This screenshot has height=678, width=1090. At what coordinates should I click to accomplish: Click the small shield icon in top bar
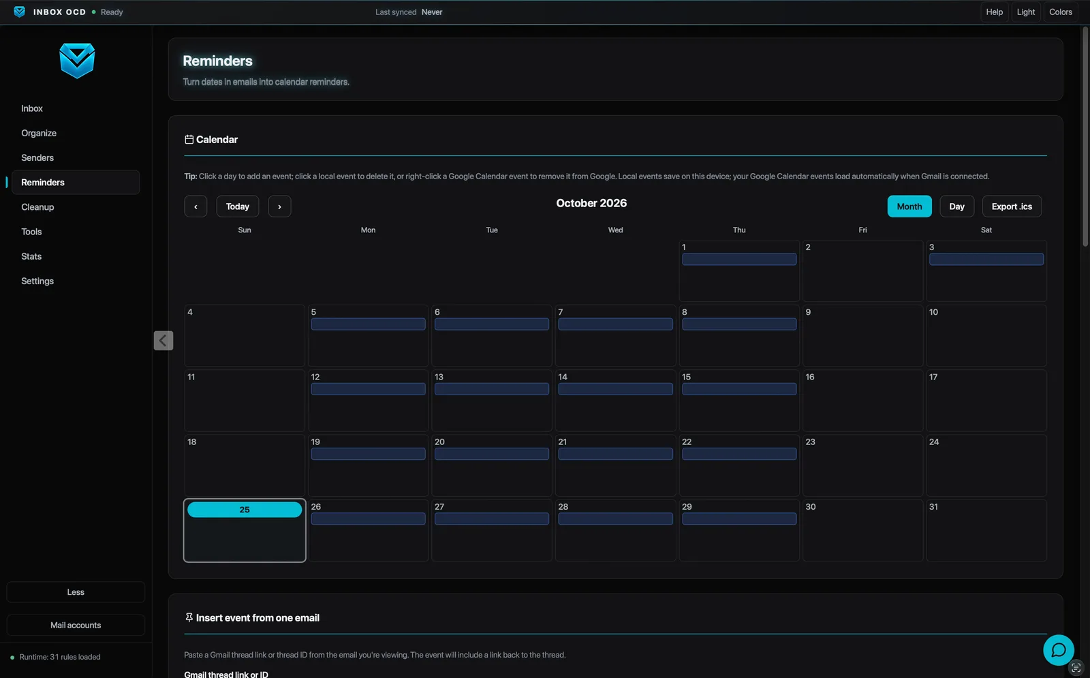[x=19, y=12]
